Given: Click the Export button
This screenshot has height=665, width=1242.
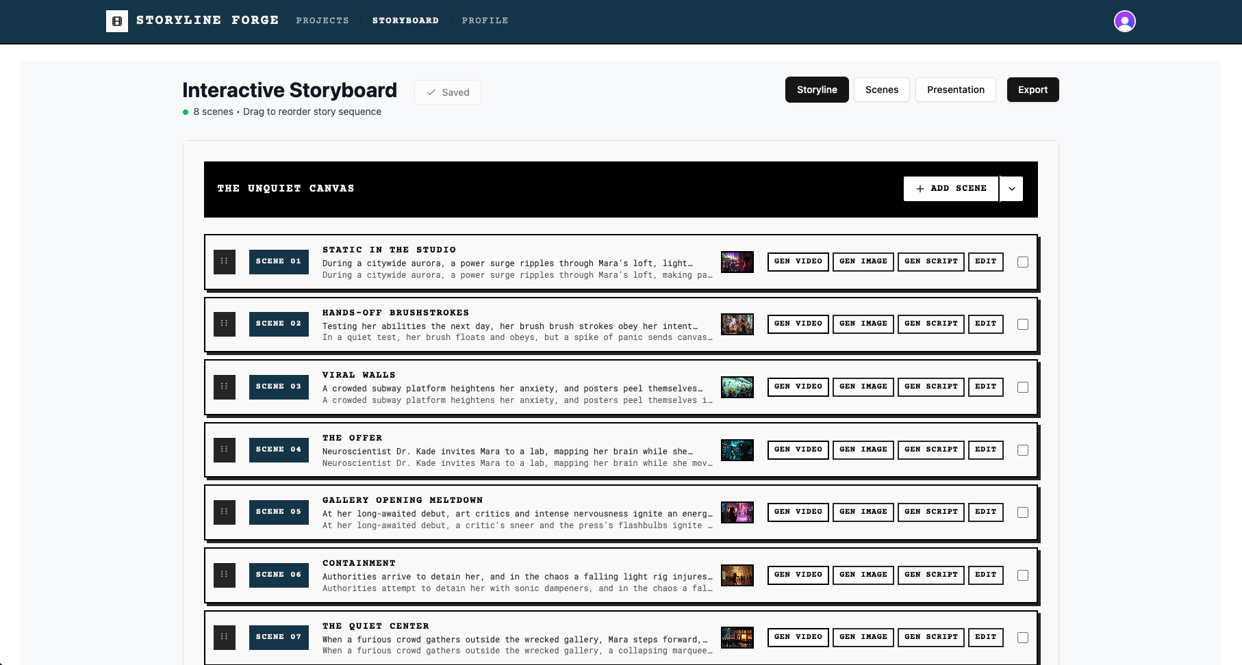Looking at the screenshot, I should [x=1032, y=90].
